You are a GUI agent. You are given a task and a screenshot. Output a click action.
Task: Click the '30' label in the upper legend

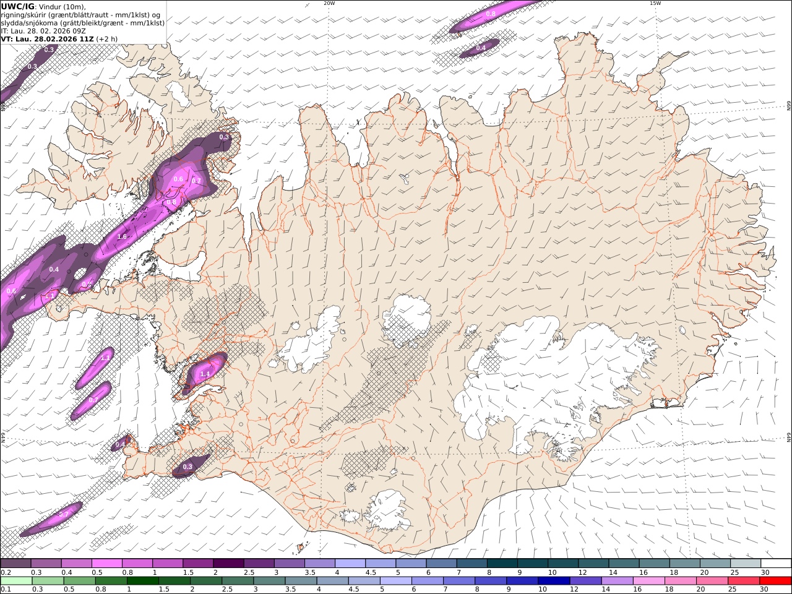pyautogui.click(x=765, y=572)
